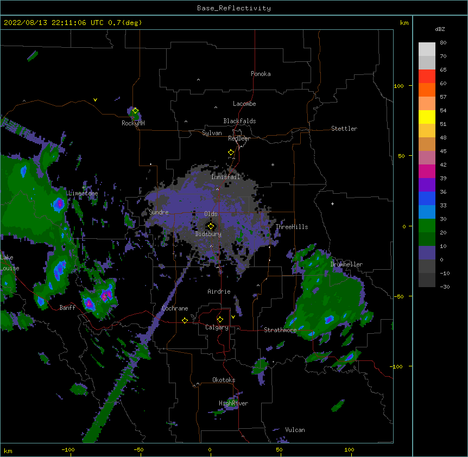Screen dimensions: 468x457
Task: Select the Didsbury label
Action: tap(208, 234)
